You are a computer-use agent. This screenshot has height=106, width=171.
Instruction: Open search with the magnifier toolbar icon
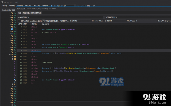94,6
